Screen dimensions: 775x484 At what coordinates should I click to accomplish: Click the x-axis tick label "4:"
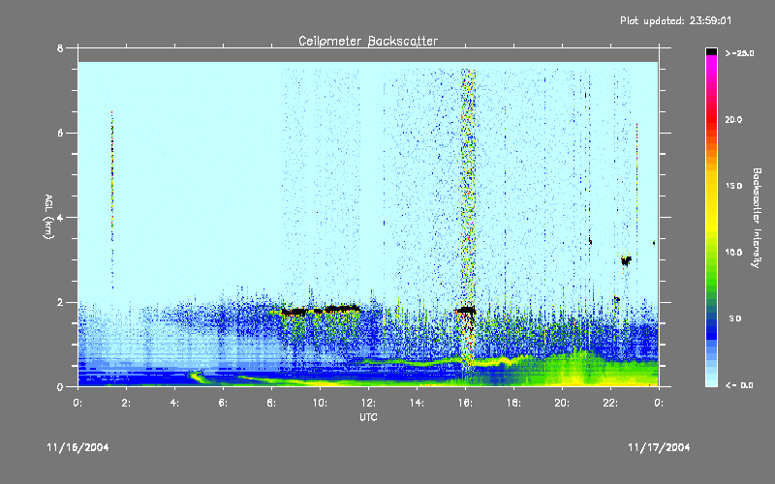tap(174, 403)
